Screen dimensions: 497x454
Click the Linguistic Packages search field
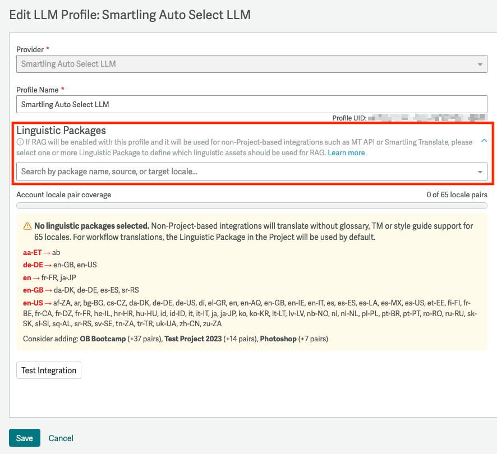click(x=252, y=172)
